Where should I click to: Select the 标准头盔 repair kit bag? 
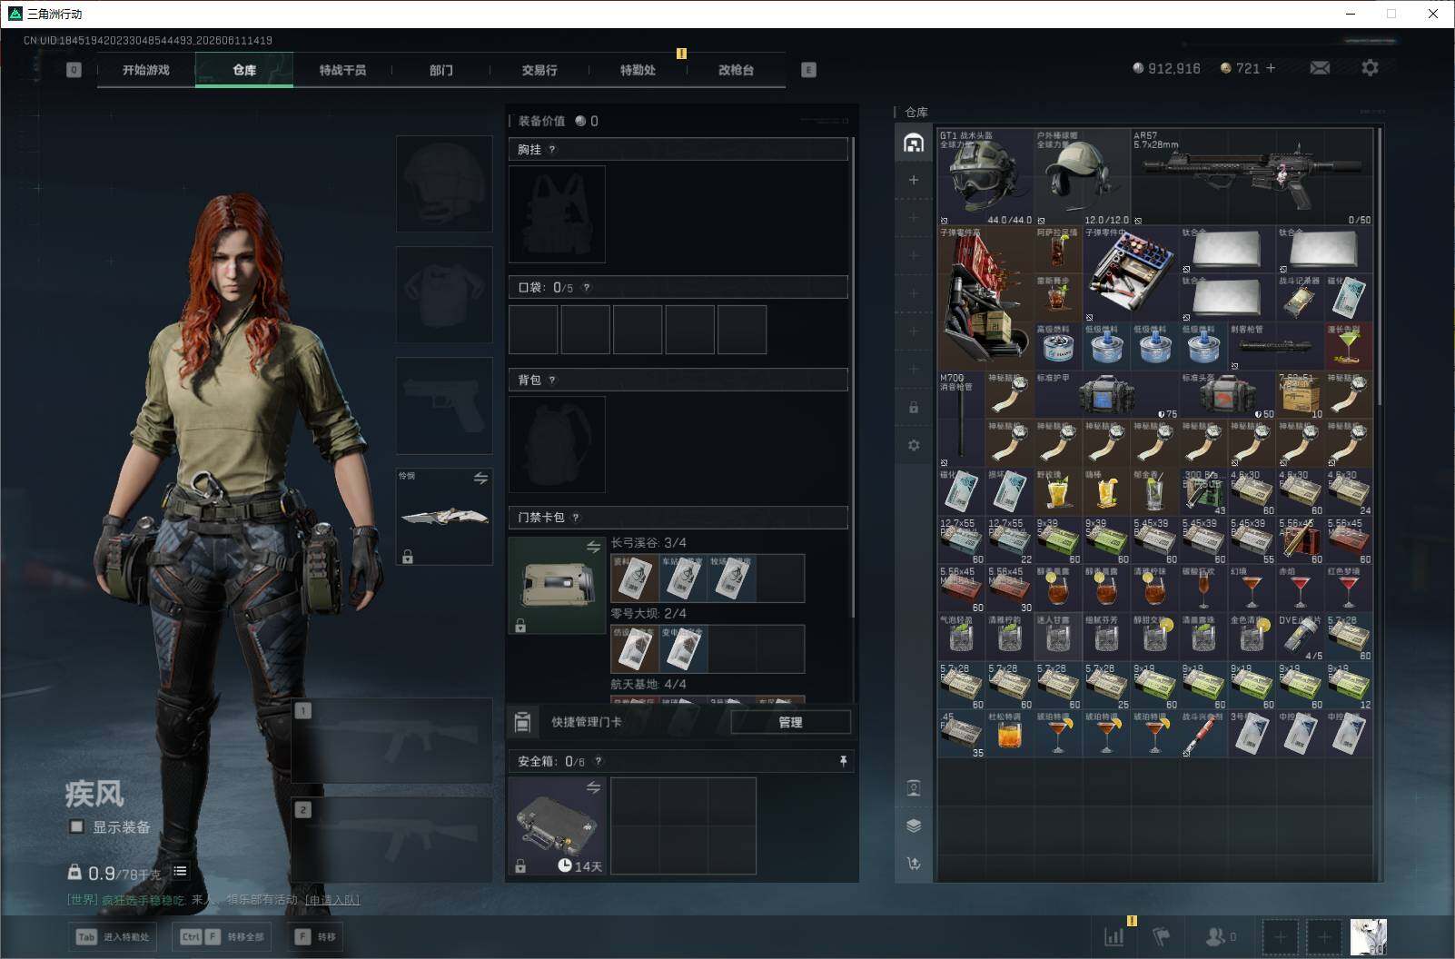[1228, 395]
